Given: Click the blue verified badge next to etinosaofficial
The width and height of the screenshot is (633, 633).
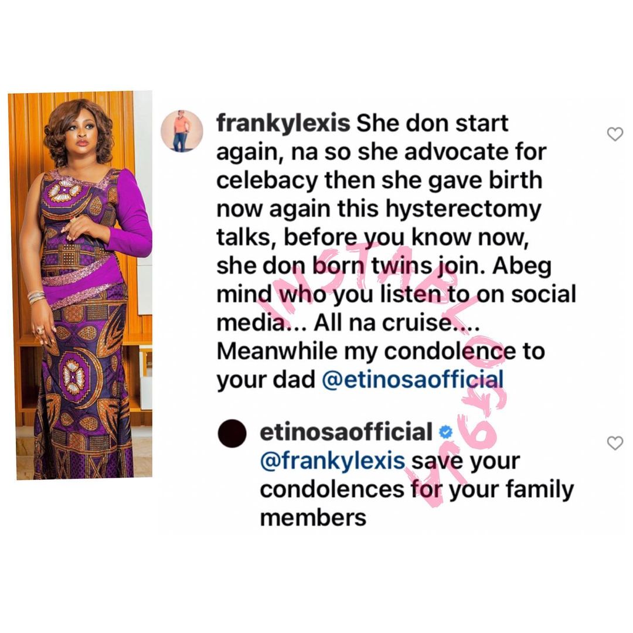Looking at the screenshot, I should (x=445, y=433).
